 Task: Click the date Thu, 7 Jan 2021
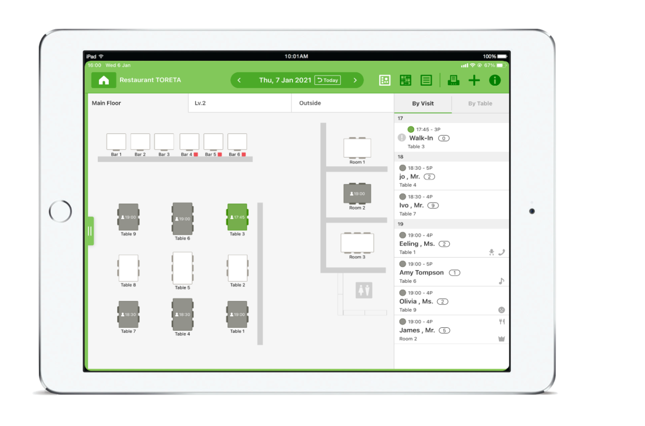[x=285, y=80]
